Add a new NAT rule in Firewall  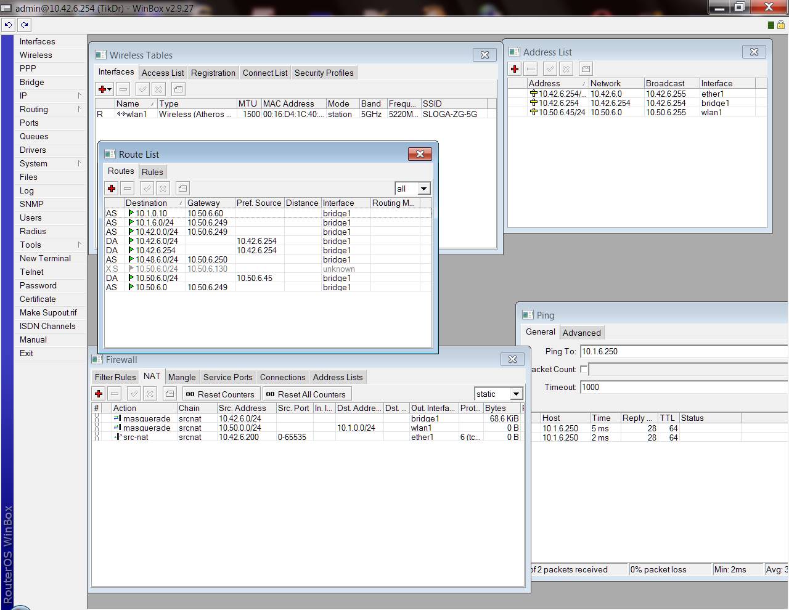[99, 394]
